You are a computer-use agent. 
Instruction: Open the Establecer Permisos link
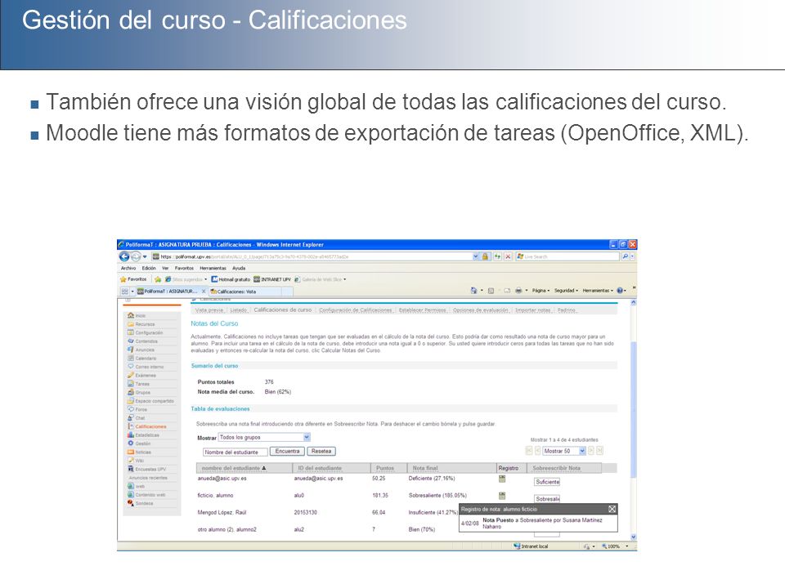click(x=422, y=310)
